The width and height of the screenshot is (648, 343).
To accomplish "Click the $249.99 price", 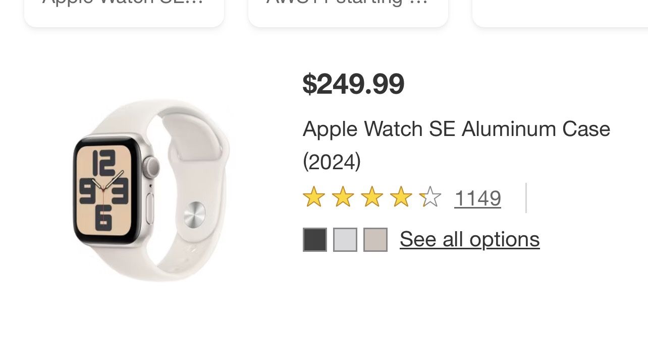I will pyautogui.click(x=353, y=84).
